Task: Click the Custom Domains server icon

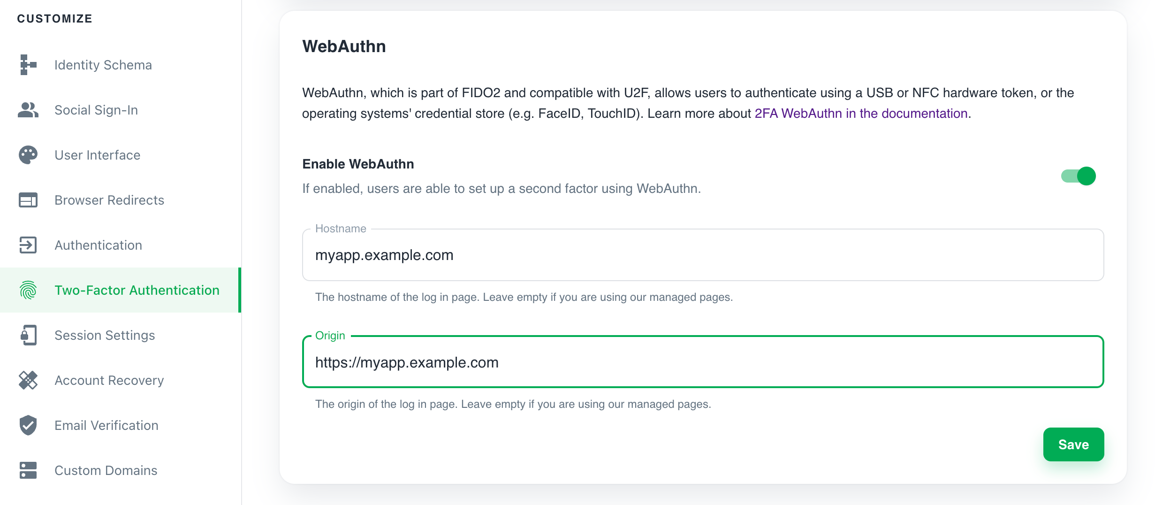Action: [28, 470]
